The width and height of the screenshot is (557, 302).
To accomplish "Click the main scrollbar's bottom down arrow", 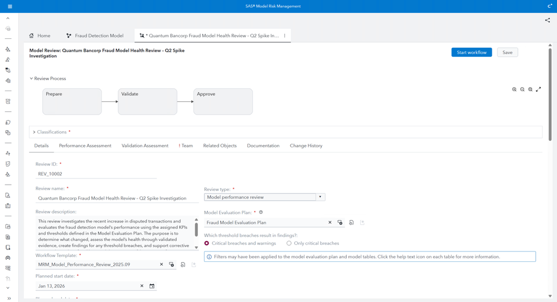I will pos(550,296).
